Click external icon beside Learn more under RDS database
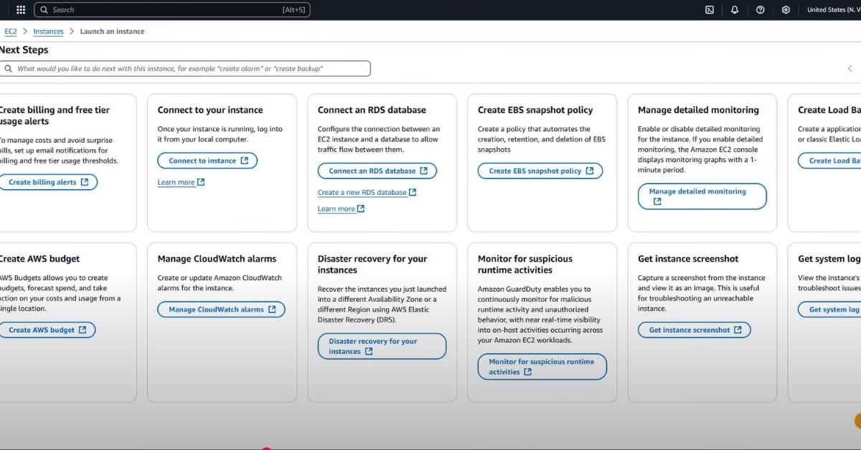This screenshot has height=450, width=861. [x=361, y=209]
